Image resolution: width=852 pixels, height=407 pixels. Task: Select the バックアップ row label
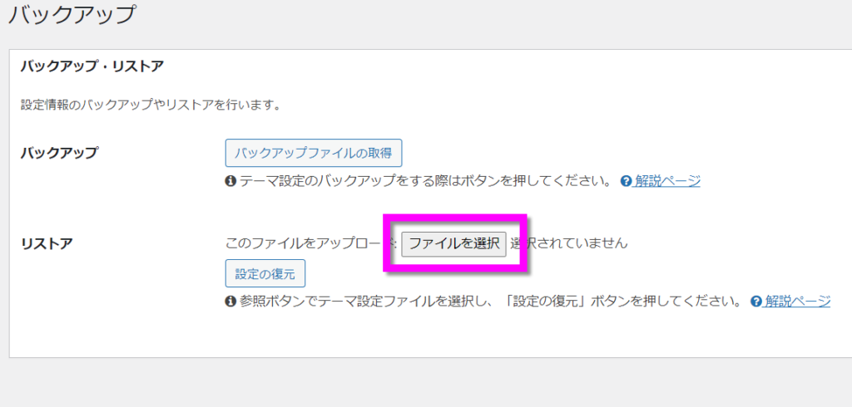click(58, 153)
